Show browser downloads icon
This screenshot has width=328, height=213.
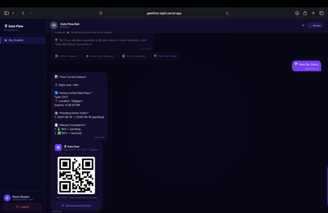click(x=297, y=13)
